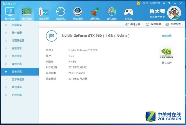Open 显示器信息 monitor info section

(18, 79)
